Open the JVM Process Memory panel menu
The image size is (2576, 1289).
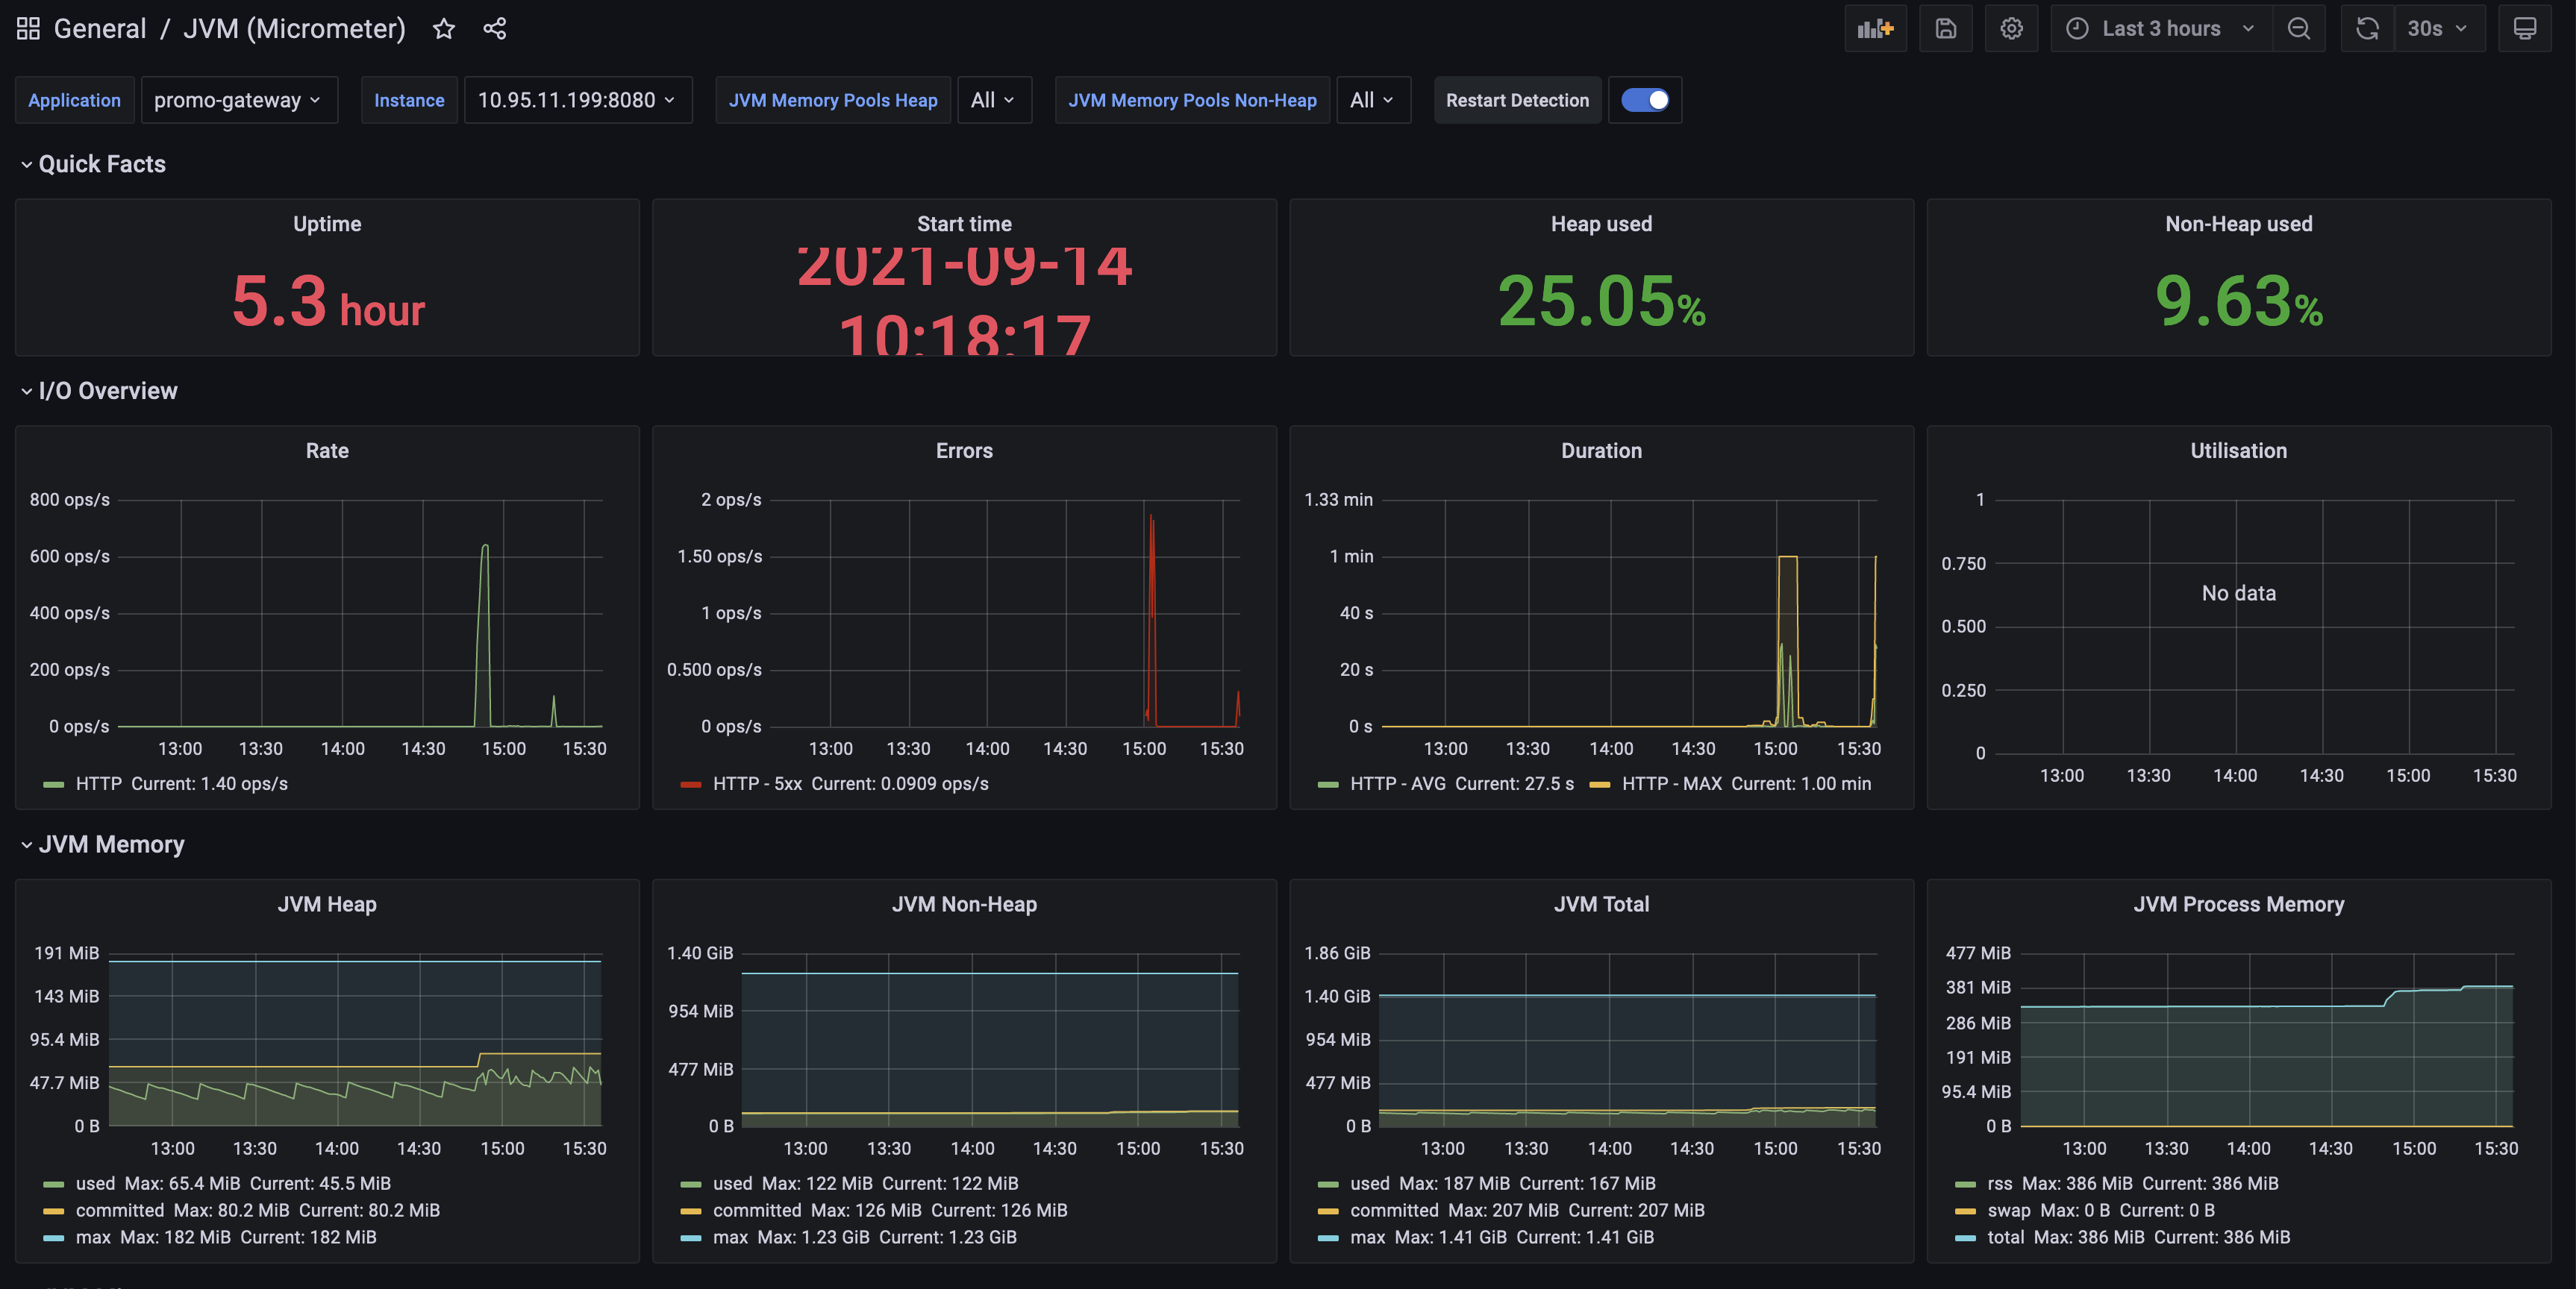point(2238,905)
